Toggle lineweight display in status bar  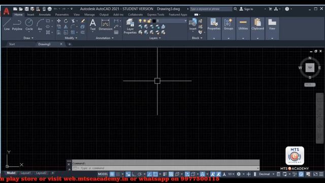[165, 174]
